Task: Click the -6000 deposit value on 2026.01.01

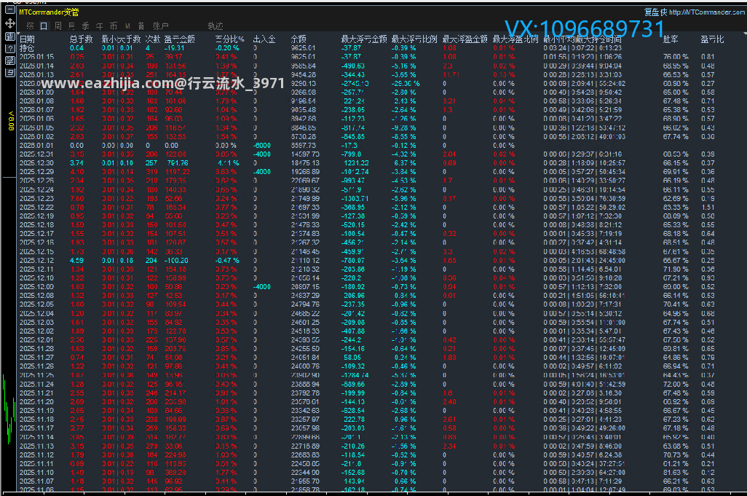Action: (x=262, y=146)
